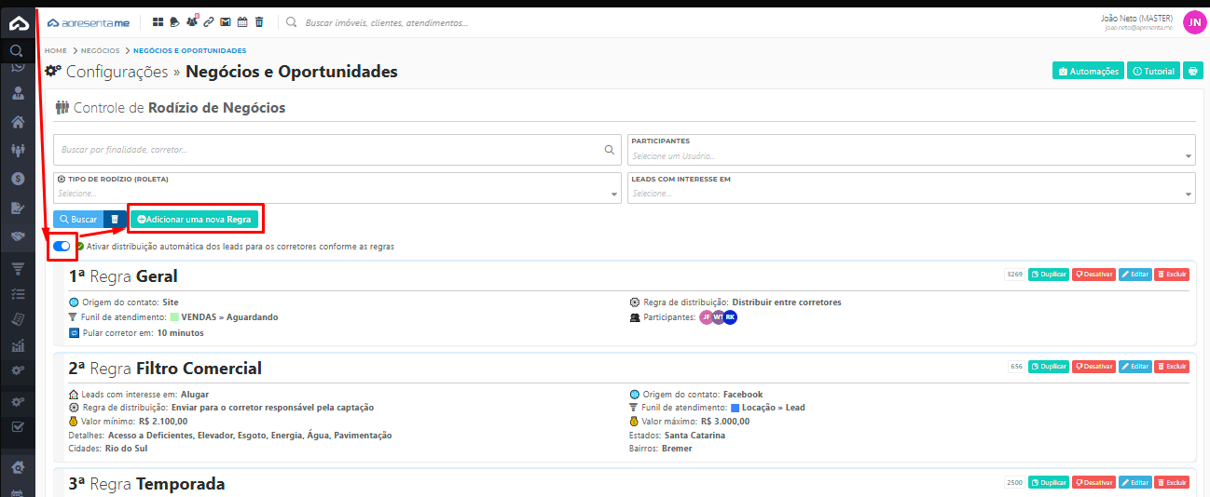Open the Leads com interesse em dropdown
The width and height of the screenshot is (1210, 497).
pos(911,193)
